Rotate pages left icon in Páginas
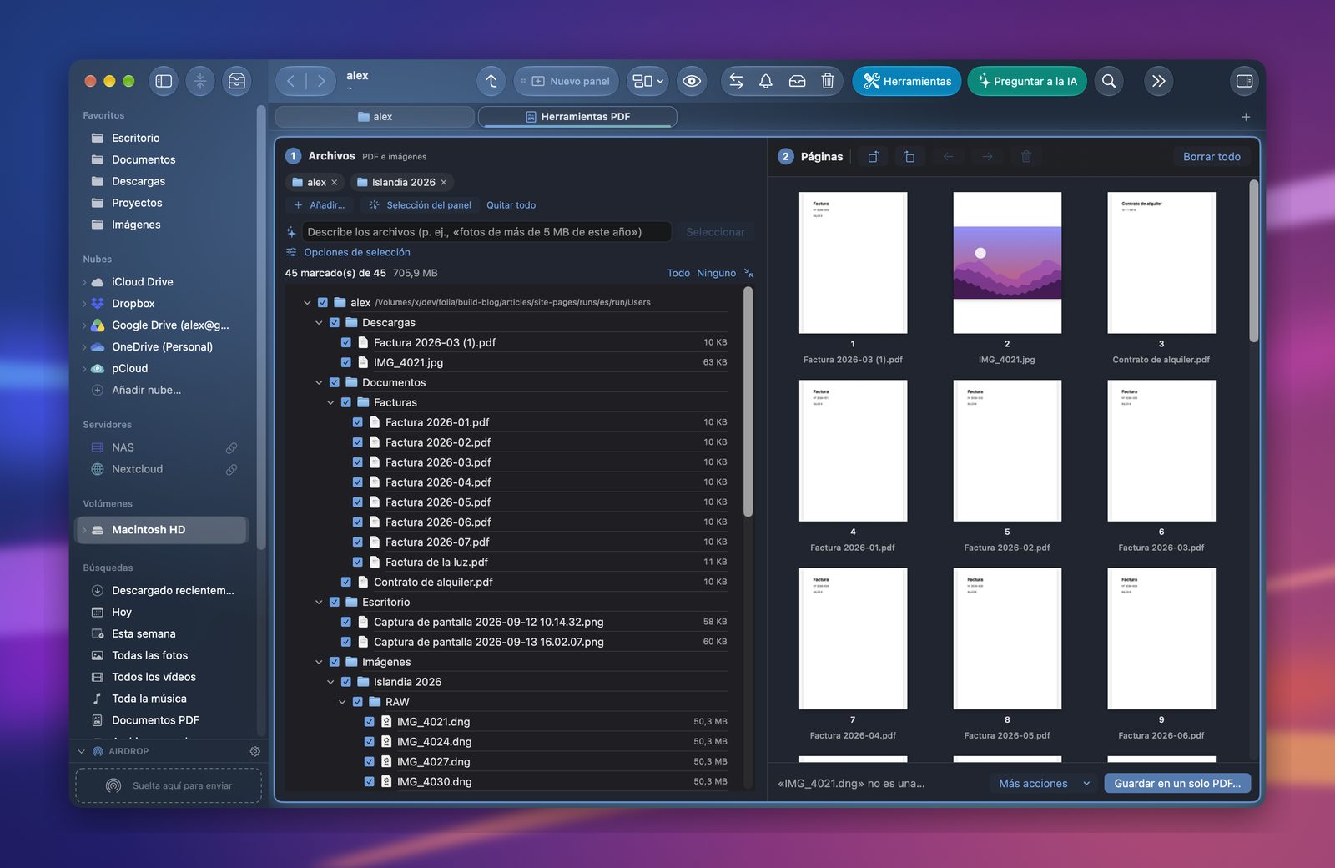This screenshot has width=1335, height=868. coord(874,157)
